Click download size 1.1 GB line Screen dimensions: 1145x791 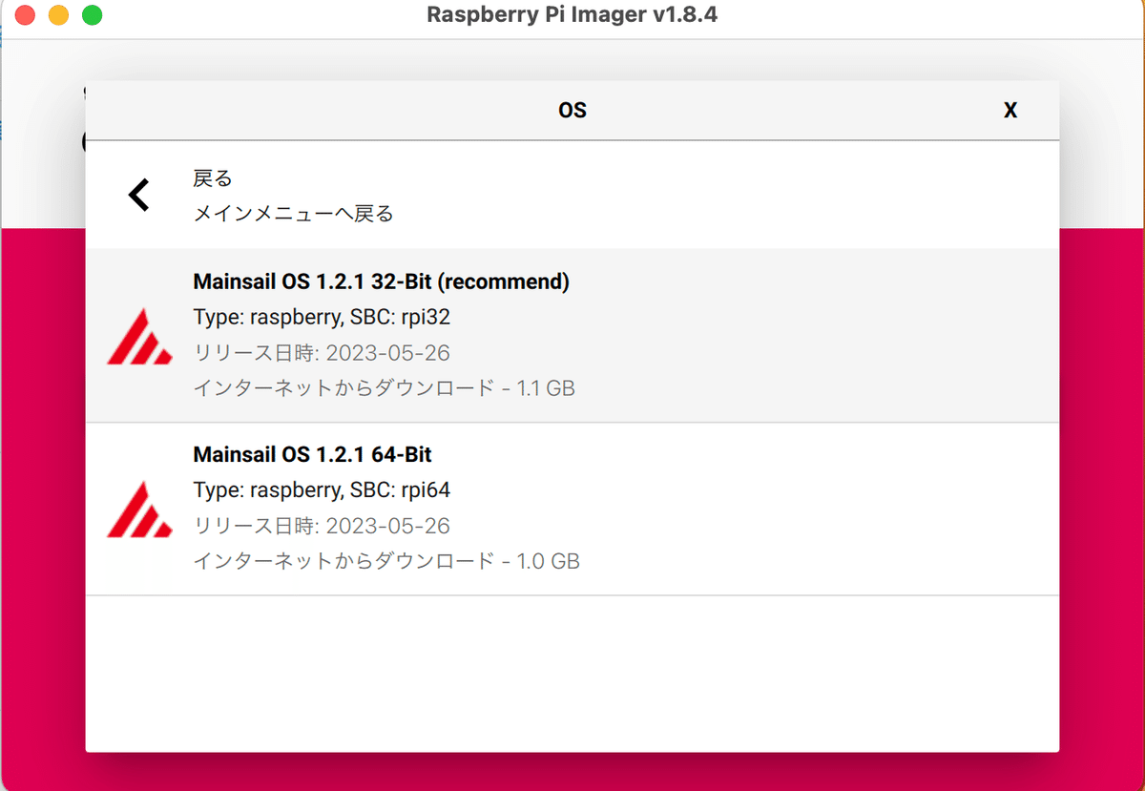click(384, 388)
